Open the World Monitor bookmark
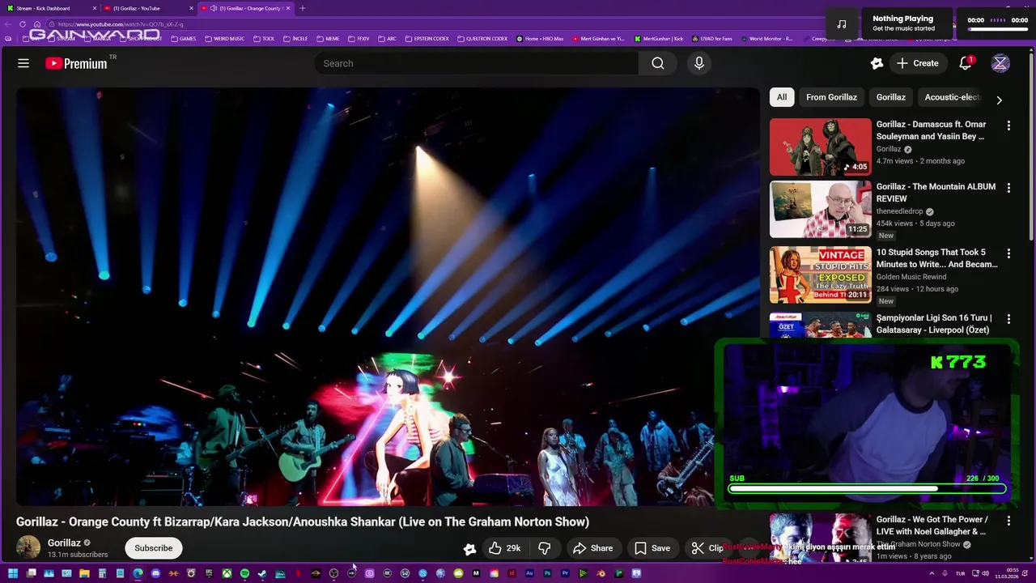This screenshot has width=1036, height=583. 766,38
